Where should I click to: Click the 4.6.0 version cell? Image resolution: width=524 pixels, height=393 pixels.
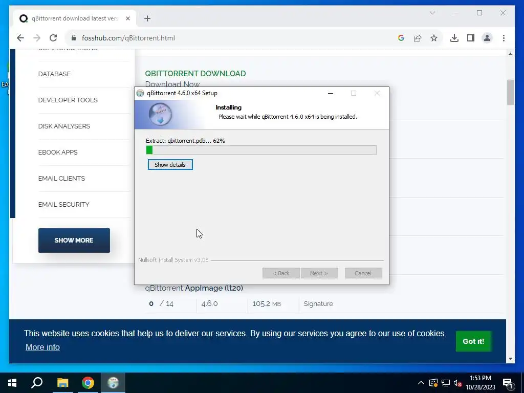coord(209,304)
